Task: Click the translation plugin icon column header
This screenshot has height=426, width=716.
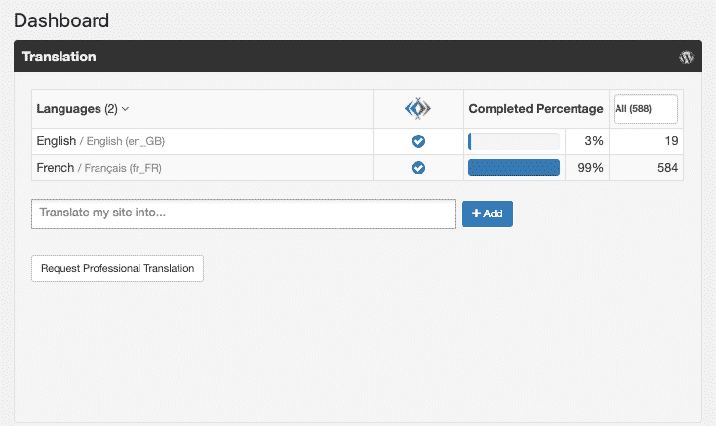Action: coord(418,109)
